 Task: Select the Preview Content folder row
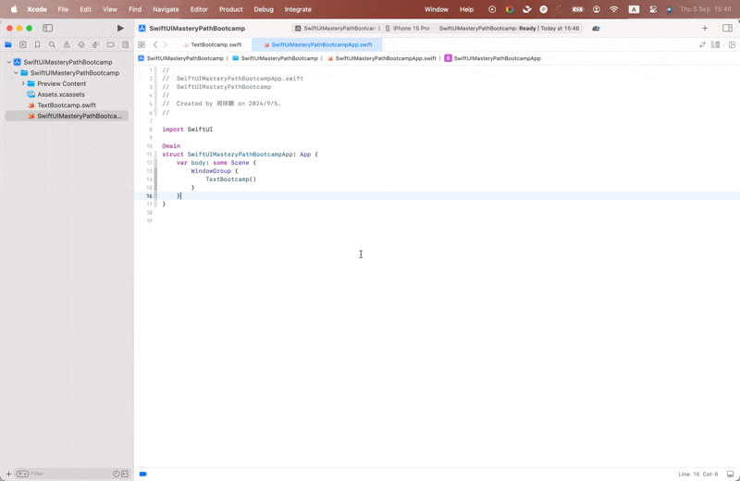[67, 83]
